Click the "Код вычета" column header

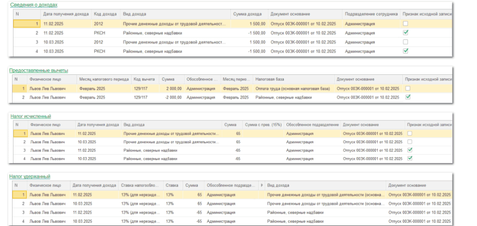[144, 79]
